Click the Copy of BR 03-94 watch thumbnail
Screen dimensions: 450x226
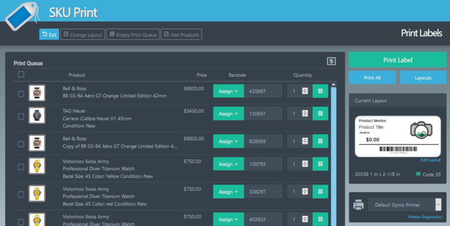(x=37, y=143)
